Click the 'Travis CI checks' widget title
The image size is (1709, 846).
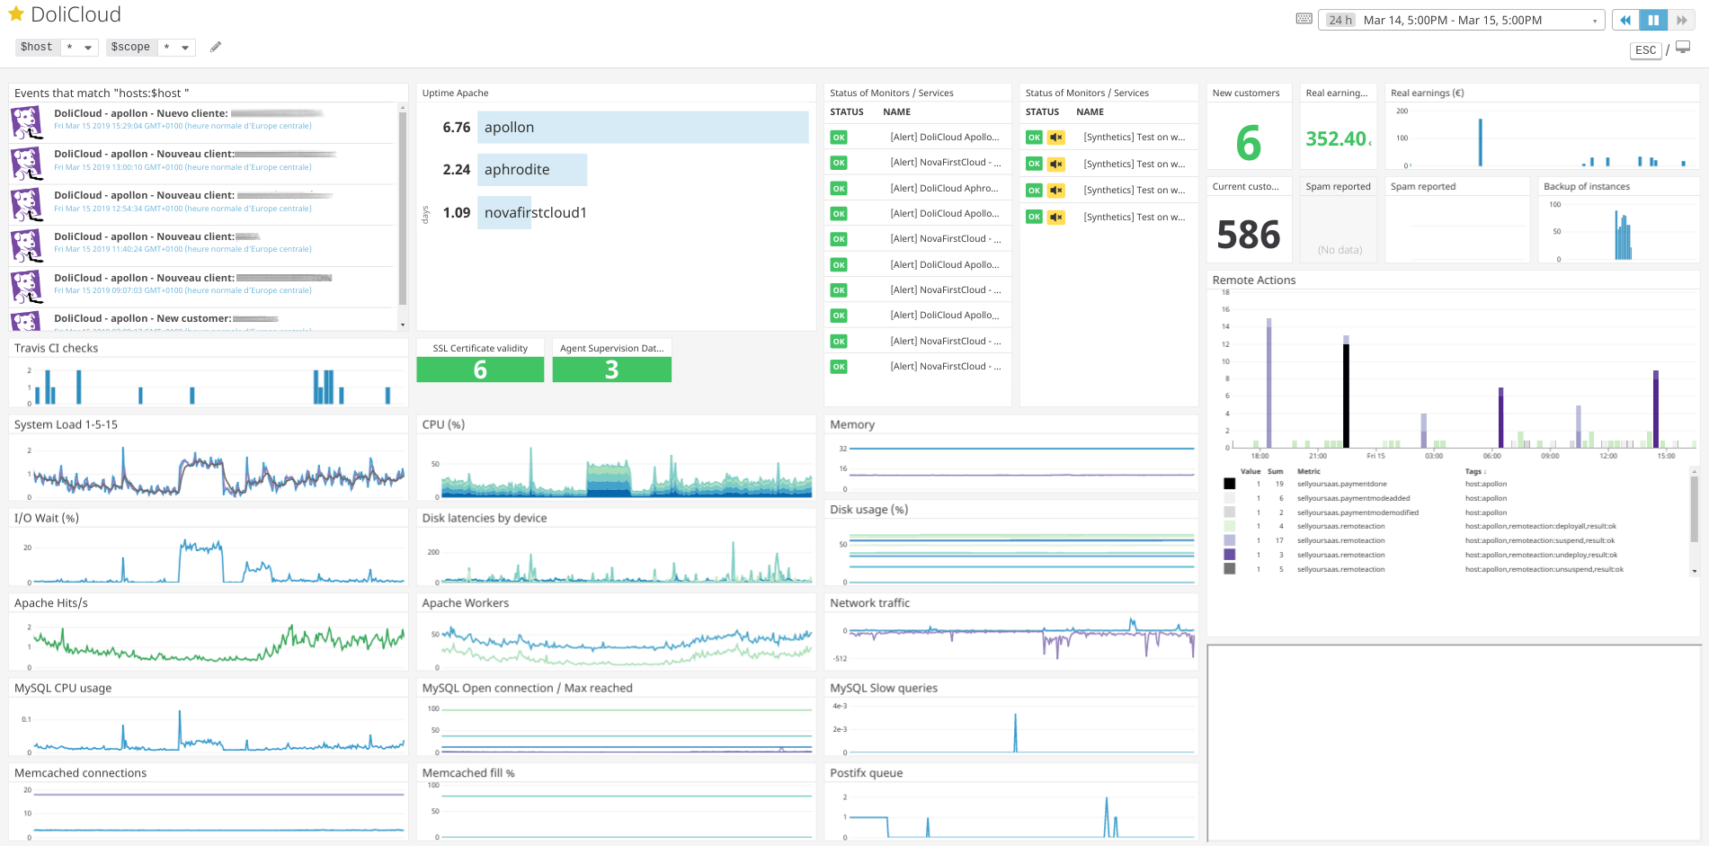pyautogui.click(x=56, y=348)
